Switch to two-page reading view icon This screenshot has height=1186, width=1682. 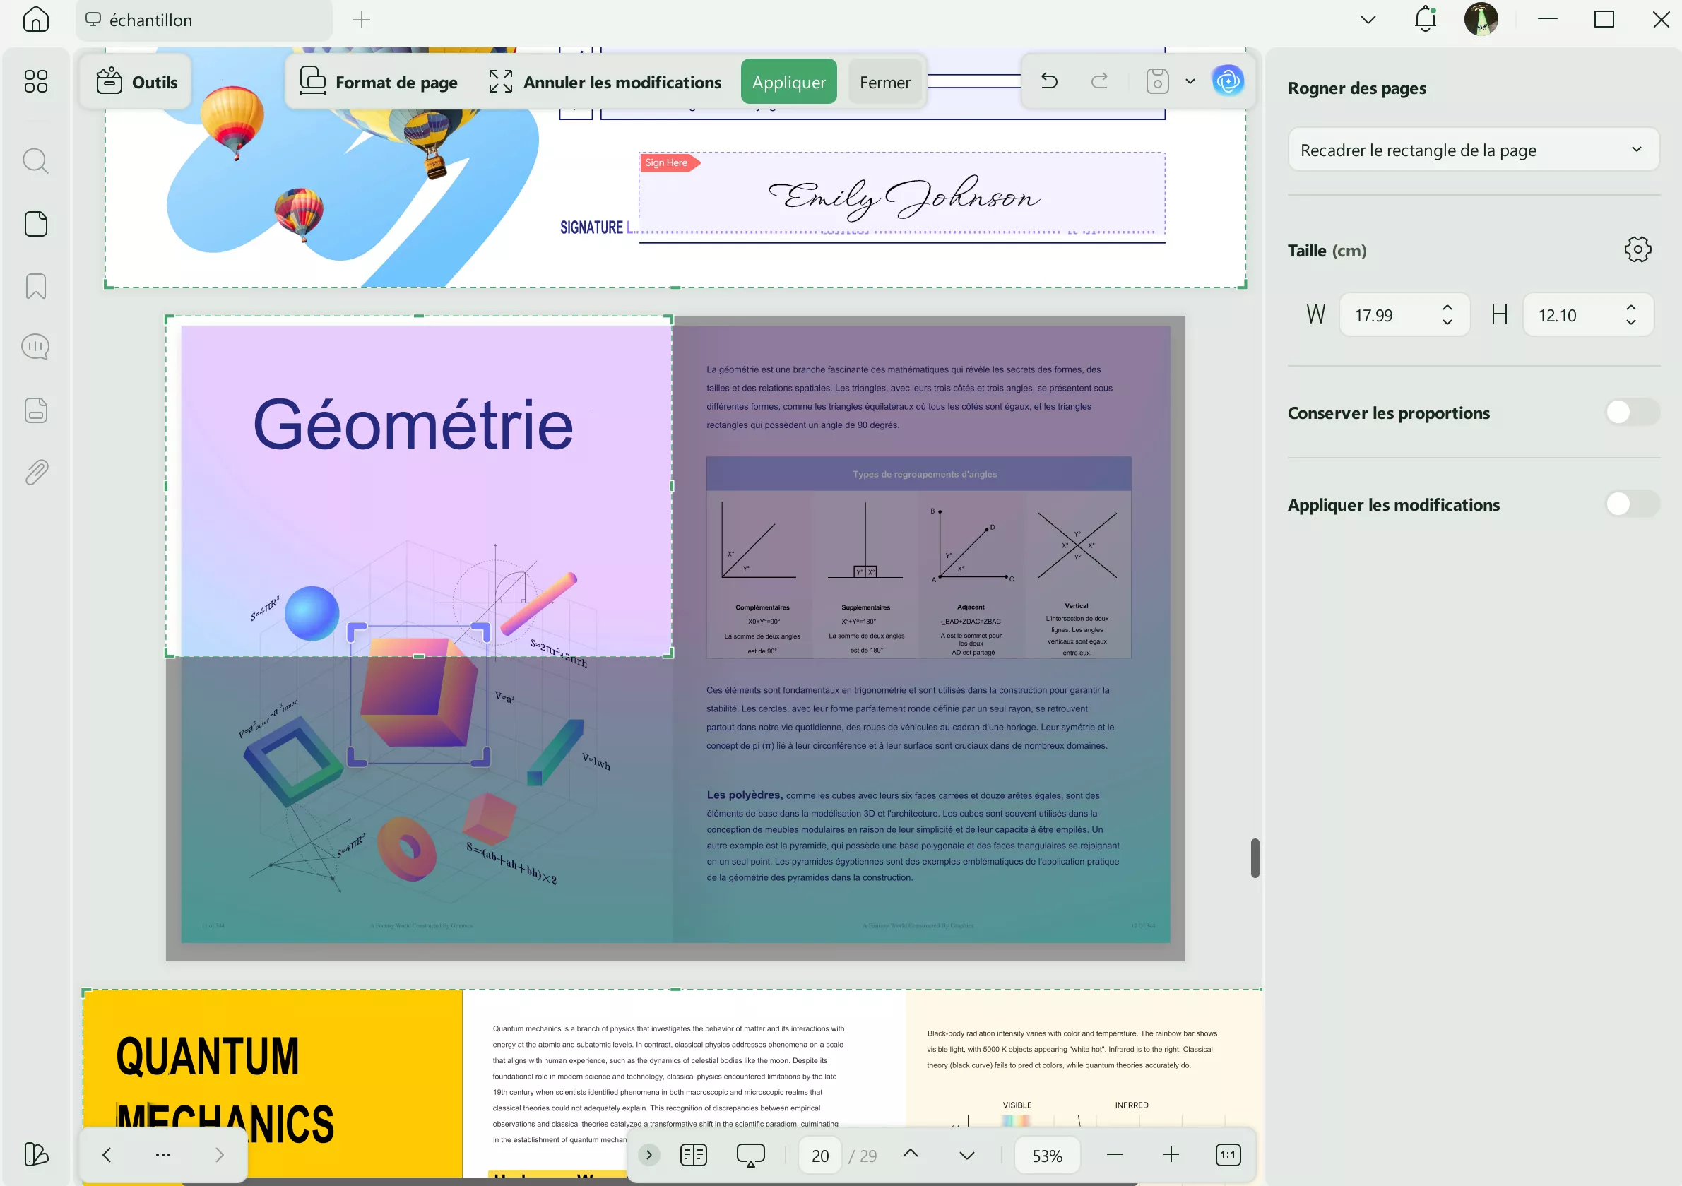click(x=693, y=1155)
